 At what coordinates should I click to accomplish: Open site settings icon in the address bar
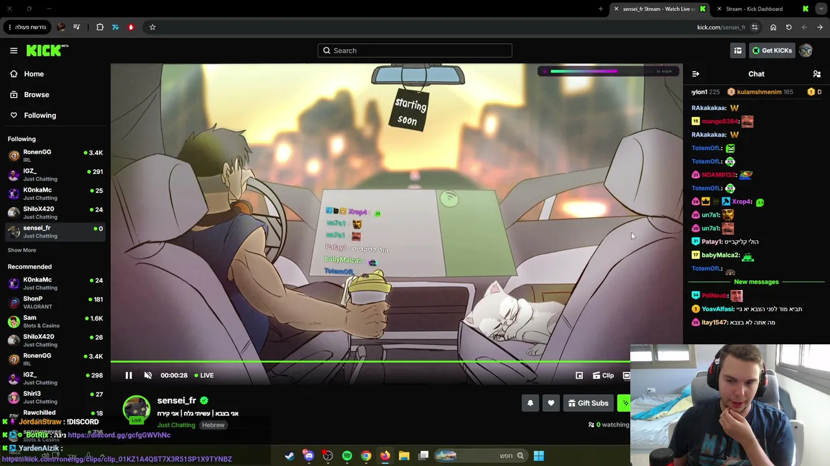click(754, 27)
